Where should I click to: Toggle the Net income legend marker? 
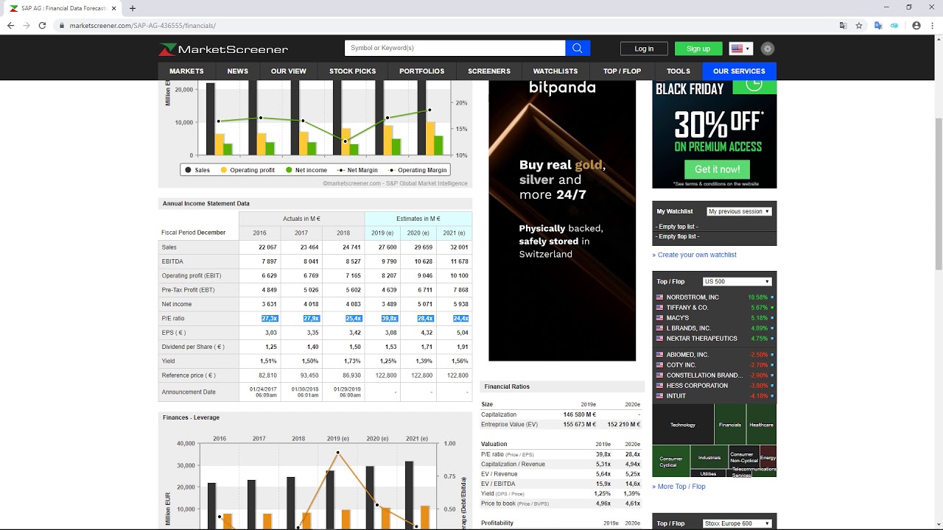pos(289,170)
